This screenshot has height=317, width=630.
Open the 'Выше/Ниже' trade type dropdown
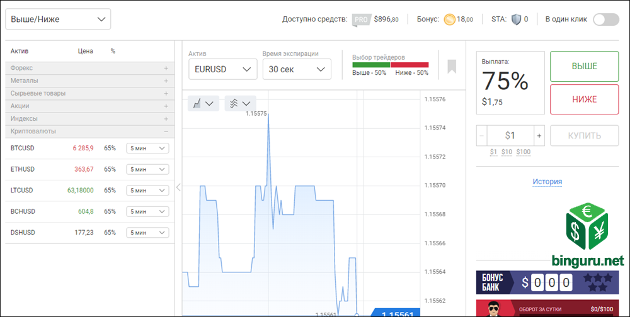point(58,19)
